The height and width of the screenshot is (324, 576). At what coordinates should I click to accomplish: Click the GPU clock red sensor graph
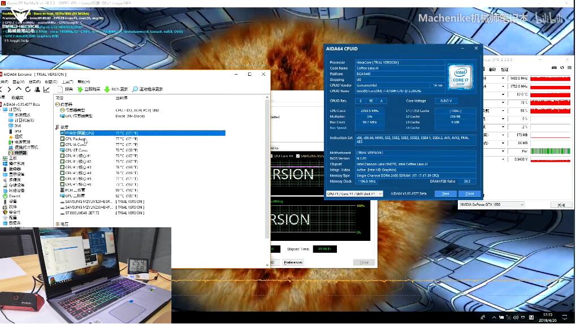tap(551, 78)
